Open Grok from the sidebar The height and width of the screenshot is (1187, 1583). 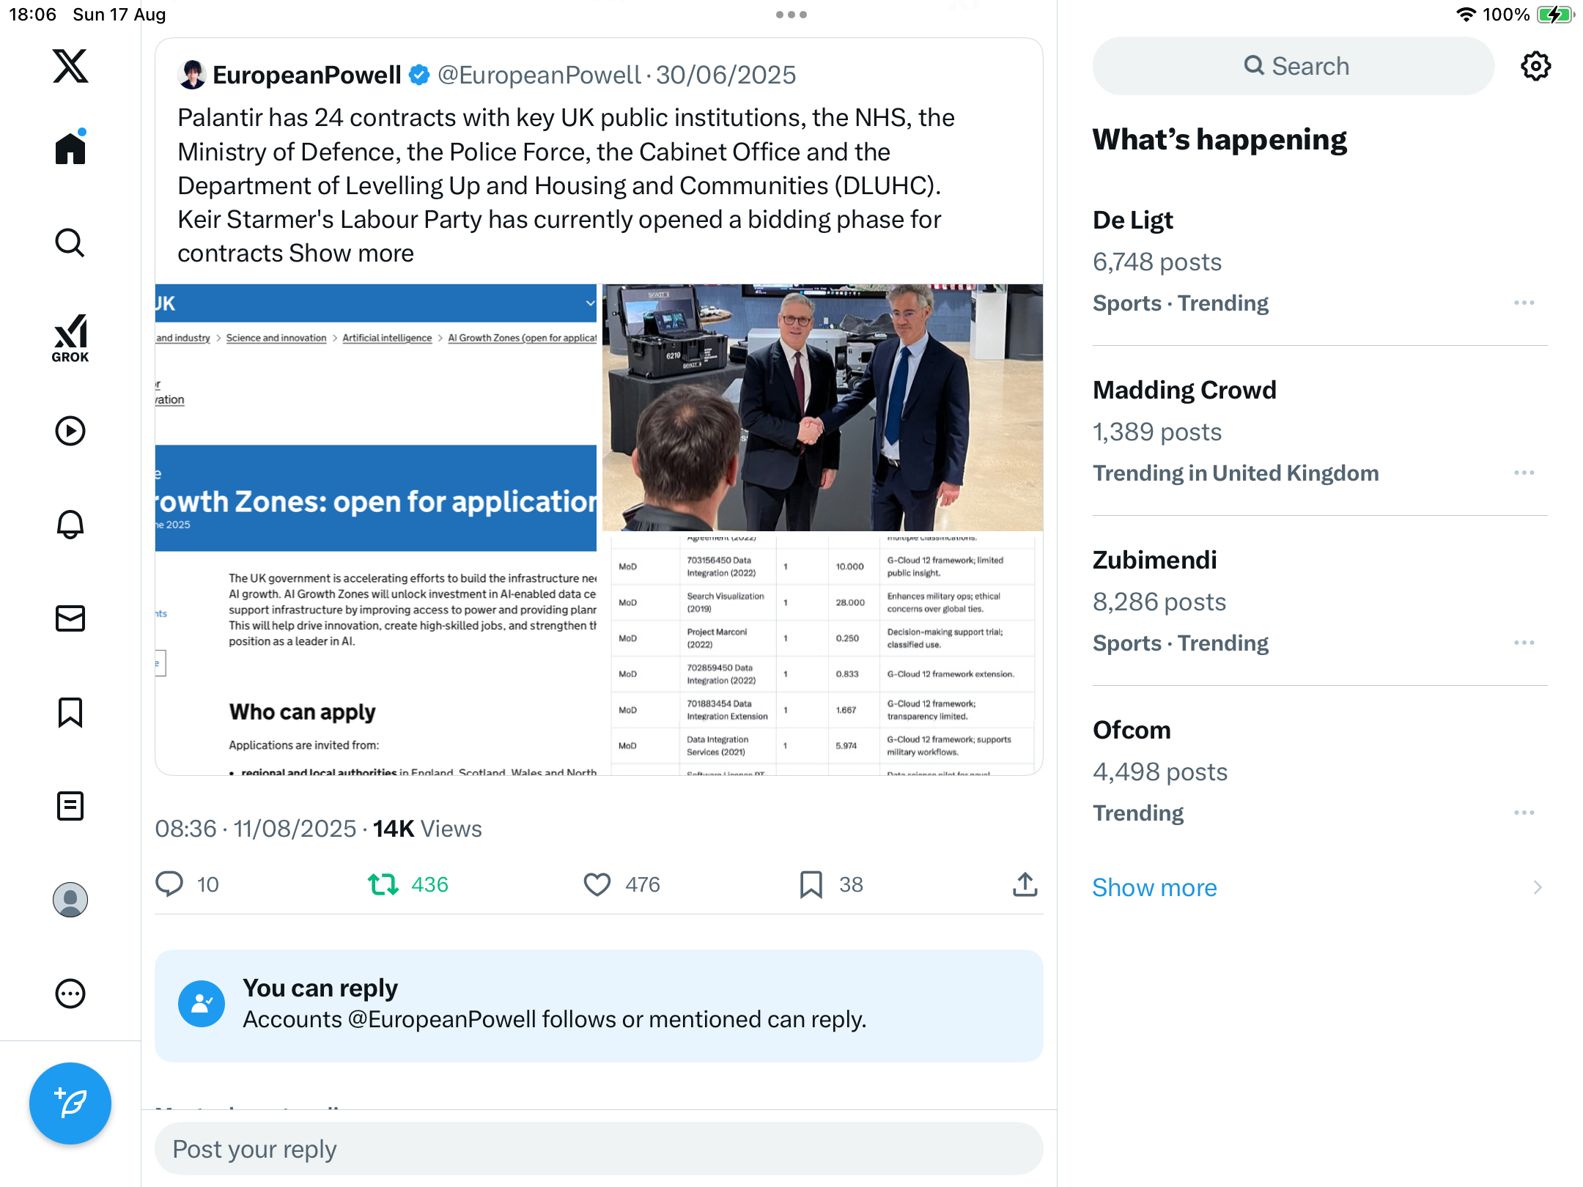click(x=70, y=339)
